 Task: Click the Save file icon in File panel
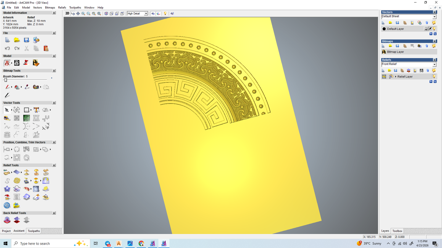click(27, 40)
